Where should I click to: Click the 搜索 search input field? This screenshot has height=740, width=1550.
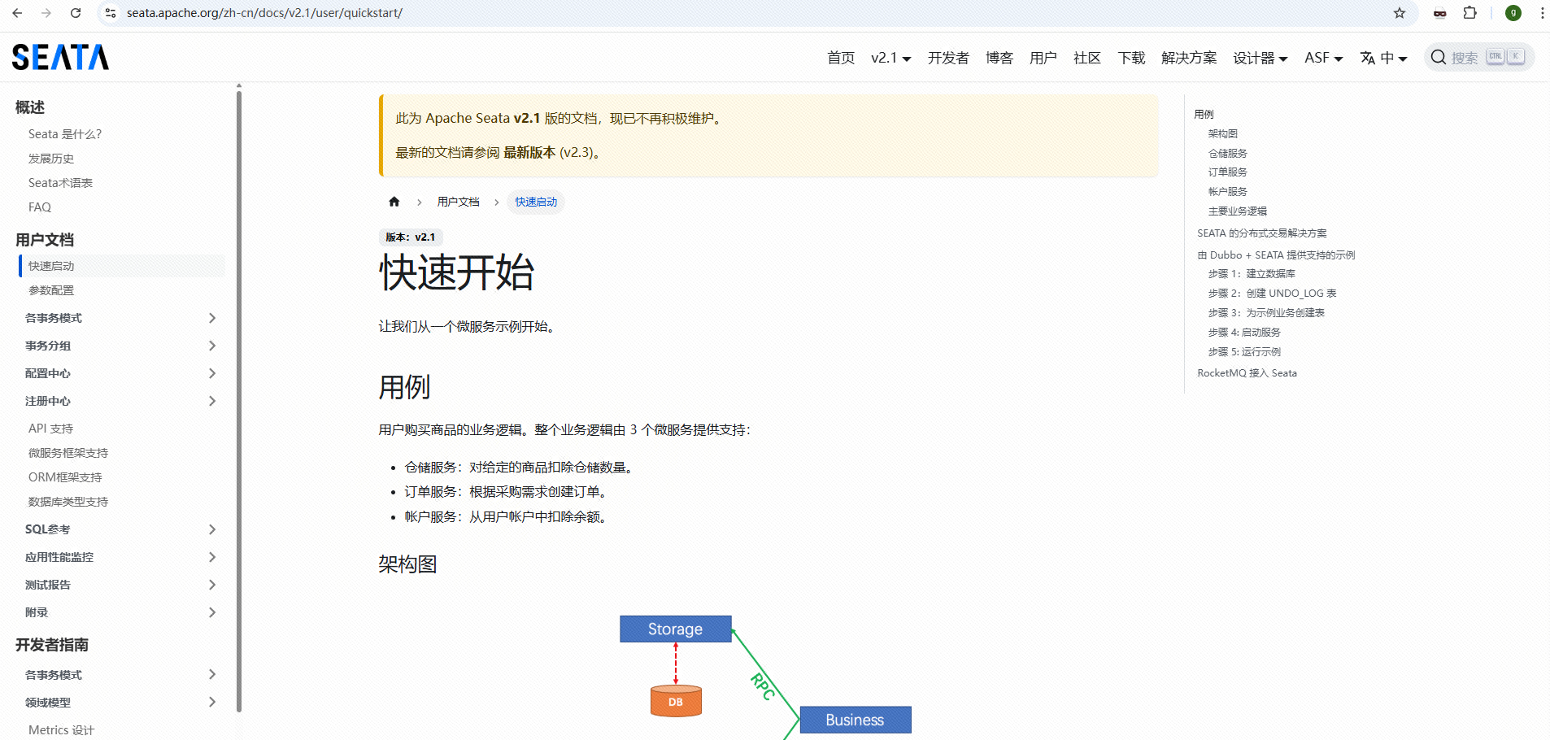coord(1479,57)
